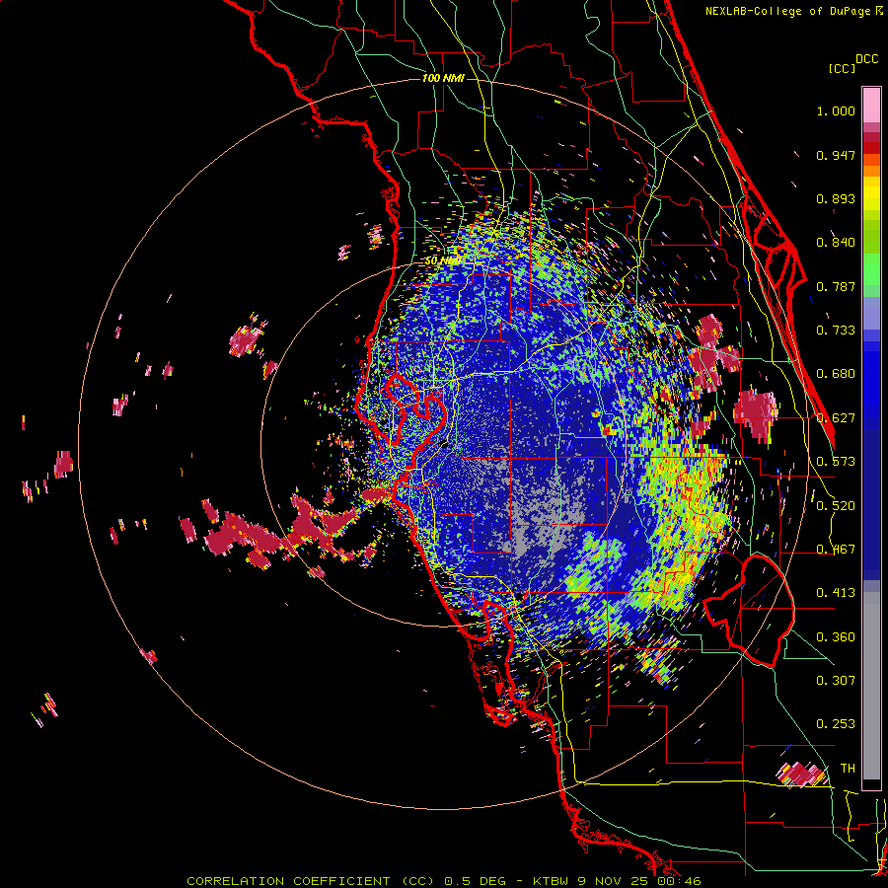
Task: Click the DCC label above the color bar
Action: click(867, 59)
